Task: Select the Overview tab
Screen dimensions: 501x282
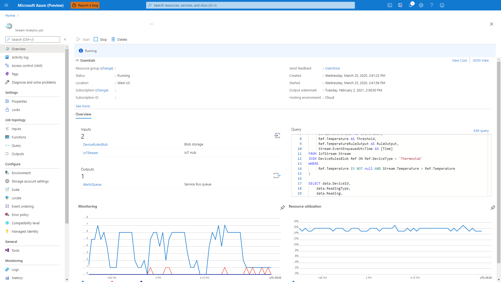Action: point(83,114)
